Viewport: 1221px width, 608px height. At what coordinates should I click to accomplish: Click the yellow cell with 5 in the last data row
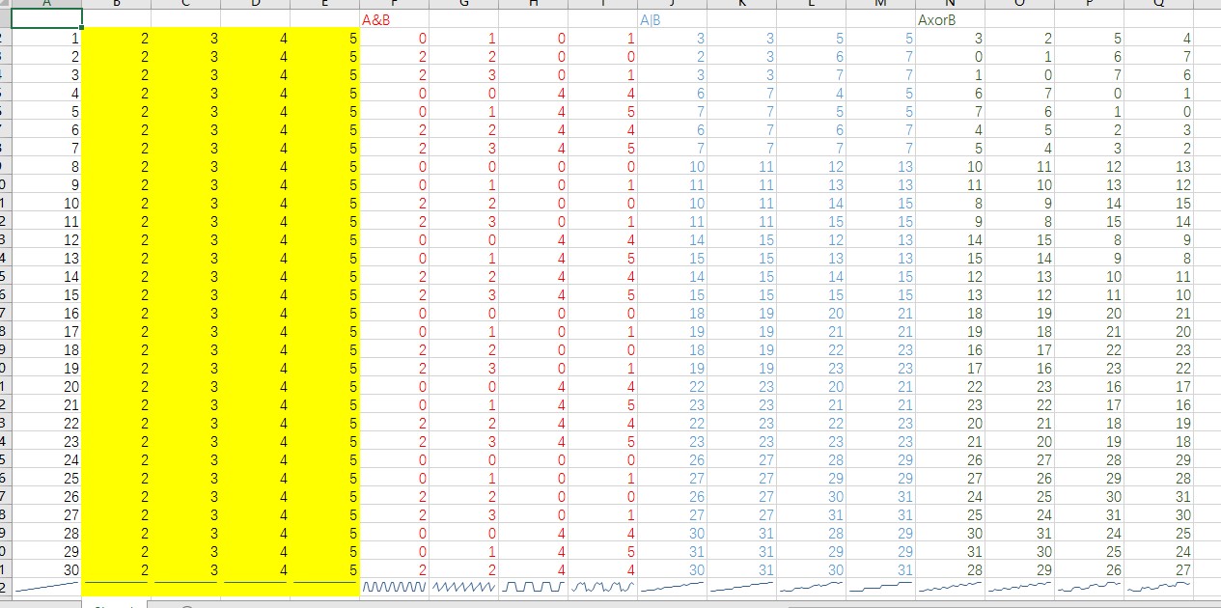[x=324, y=569]
